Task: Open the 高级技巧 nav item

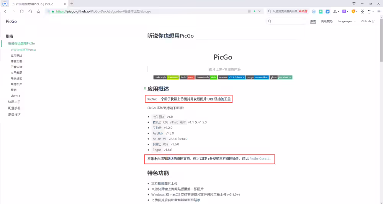Action: 327,21
